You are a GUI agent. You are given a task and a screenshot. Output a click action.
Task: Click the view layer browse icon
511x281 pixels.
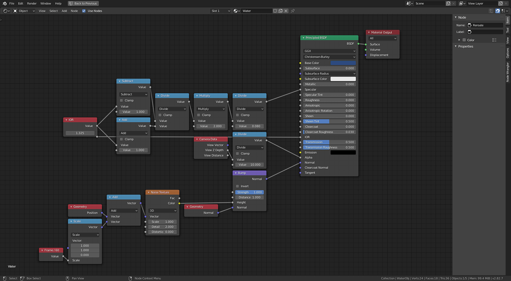462,3
